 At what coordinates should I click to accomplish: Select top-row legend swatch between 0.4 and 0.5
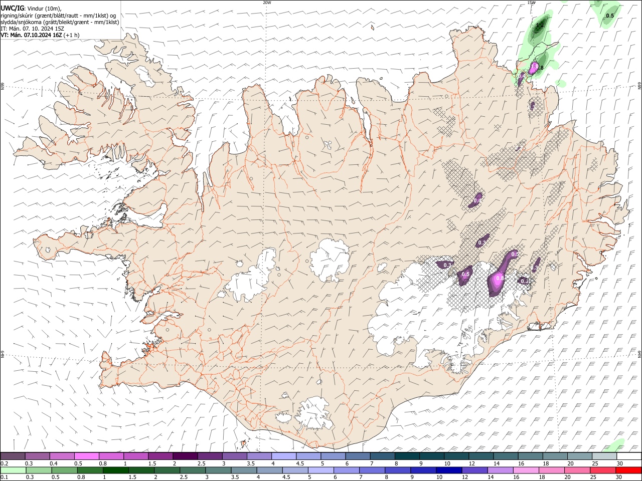pyautogui.click(x=62, y=456)
